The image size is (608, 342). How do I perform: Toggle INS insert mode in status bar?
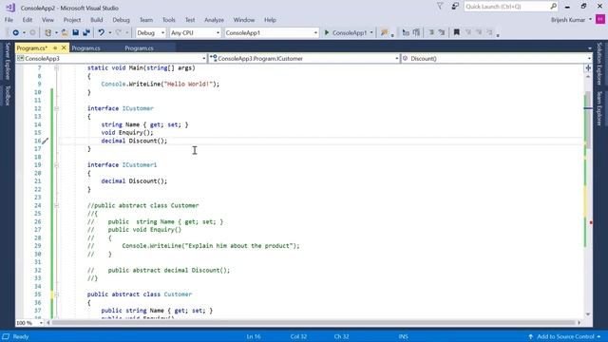click(x=403, y=336)
